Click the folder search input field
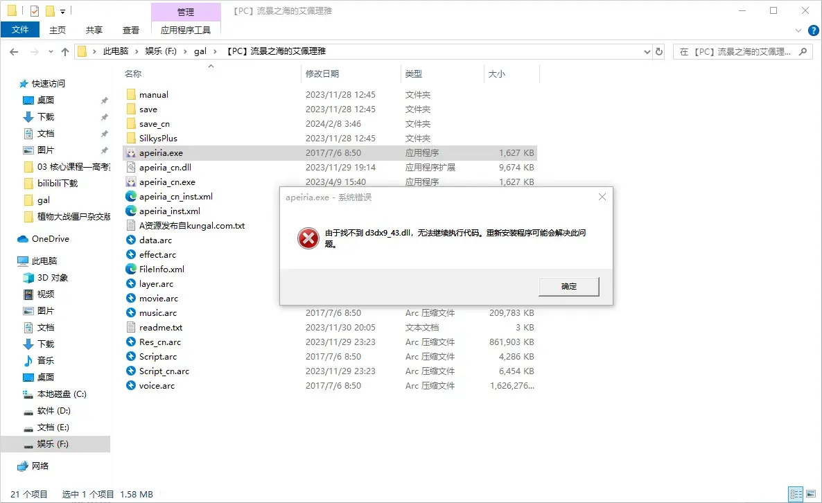Image resolution: width=822 pixels, height=503 pixels. pos(735,51)
